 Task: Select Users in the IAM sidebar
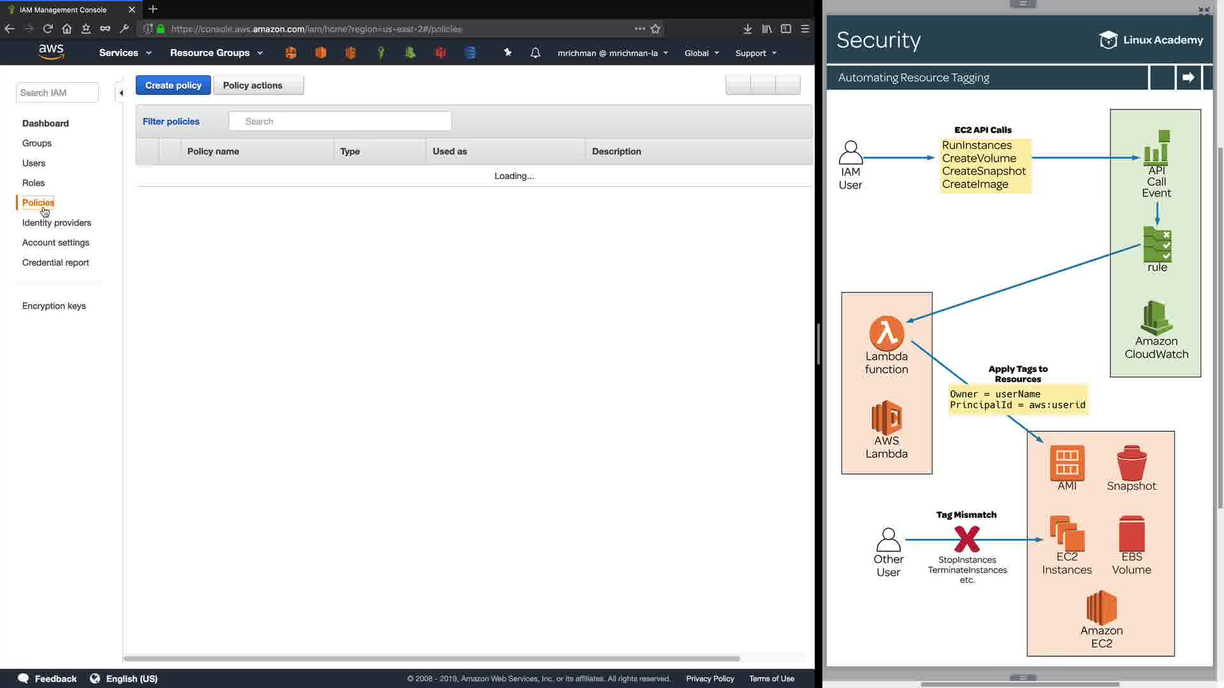(34, 163)
